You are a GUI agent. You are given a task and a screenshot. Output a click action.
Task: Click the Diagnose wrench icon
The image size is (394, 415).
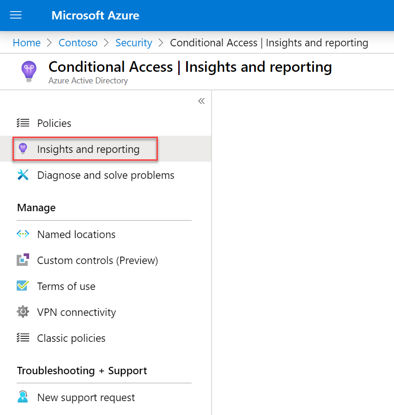tap(23, 175)
